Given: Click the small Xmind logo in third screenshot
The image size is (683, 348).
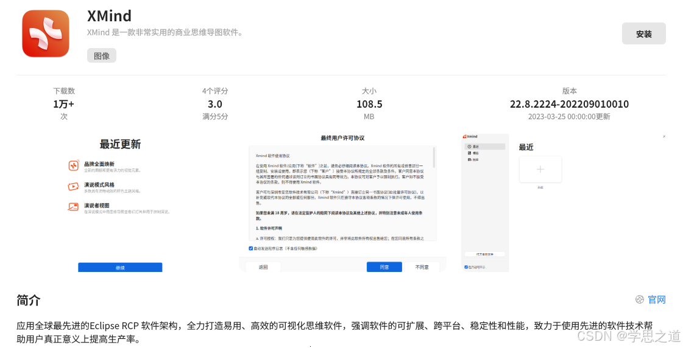Looking at the screenshot, I should tap(465, 137).
